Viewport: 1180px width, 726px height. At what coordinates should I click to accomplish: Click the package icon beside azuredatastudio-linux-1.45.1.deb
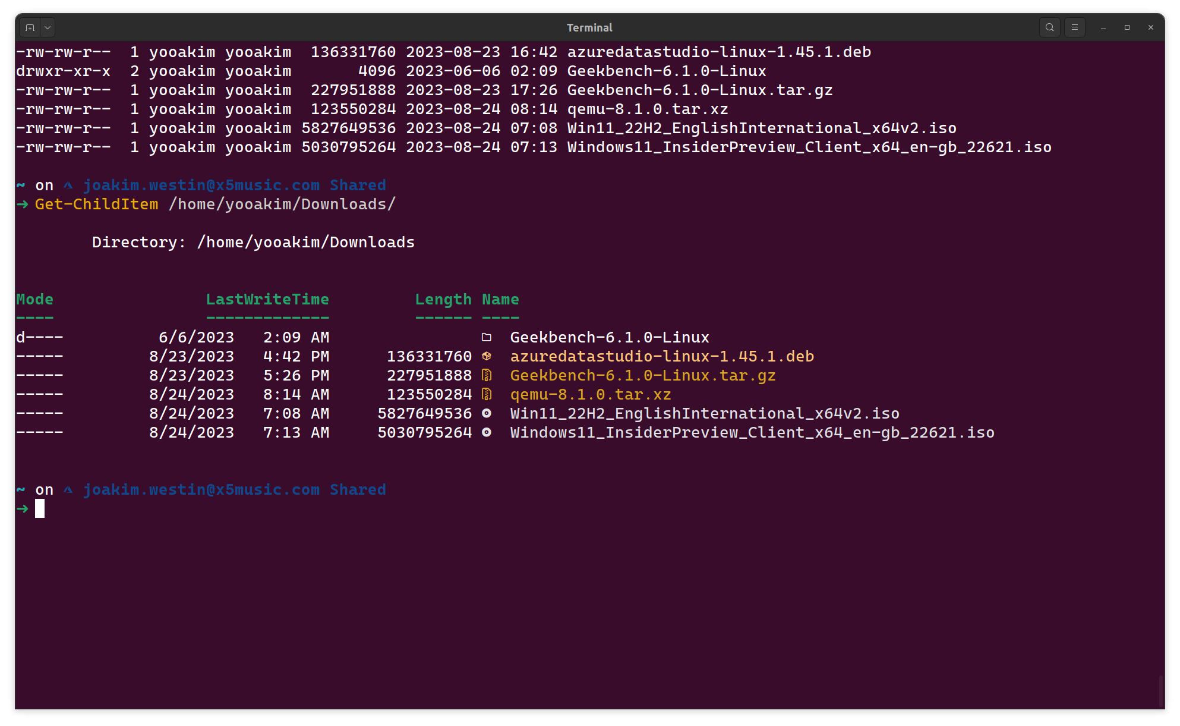[x=487, y=356]
